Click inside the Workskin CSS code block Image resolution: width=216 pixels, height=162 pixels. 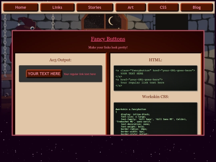[x=155, y=118]
